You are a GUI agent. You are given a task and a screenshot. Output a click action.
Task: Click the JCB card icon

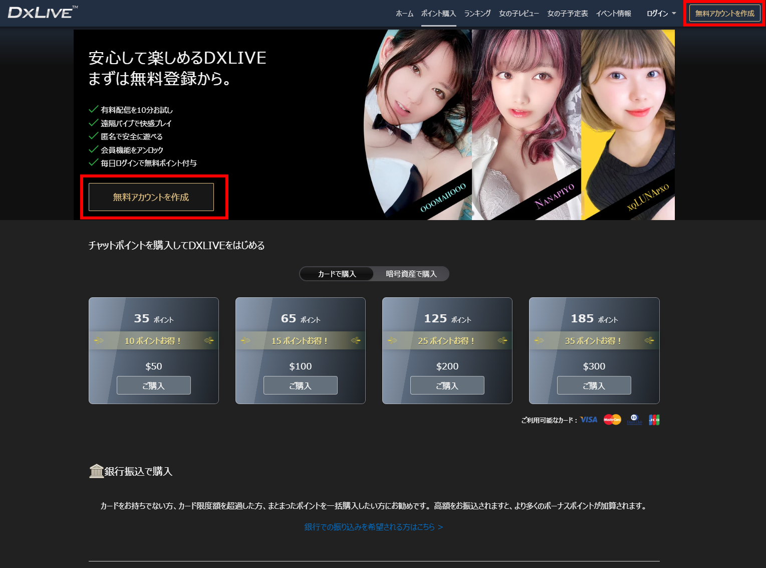[x=655, y=420]
